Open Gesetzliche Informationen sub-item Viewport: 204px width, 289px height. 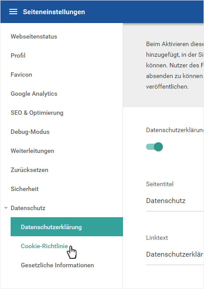[x=58, y=265]
